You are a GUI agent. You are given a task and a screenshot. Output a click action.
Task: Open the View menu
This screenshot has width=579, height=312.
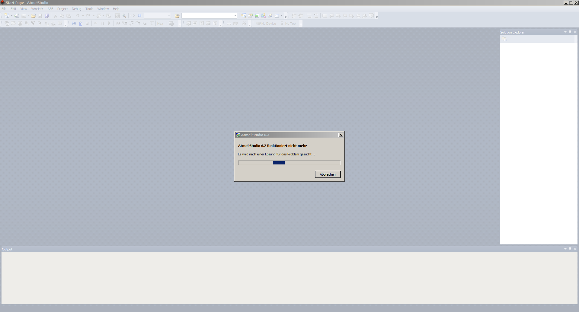coord(24,9)
